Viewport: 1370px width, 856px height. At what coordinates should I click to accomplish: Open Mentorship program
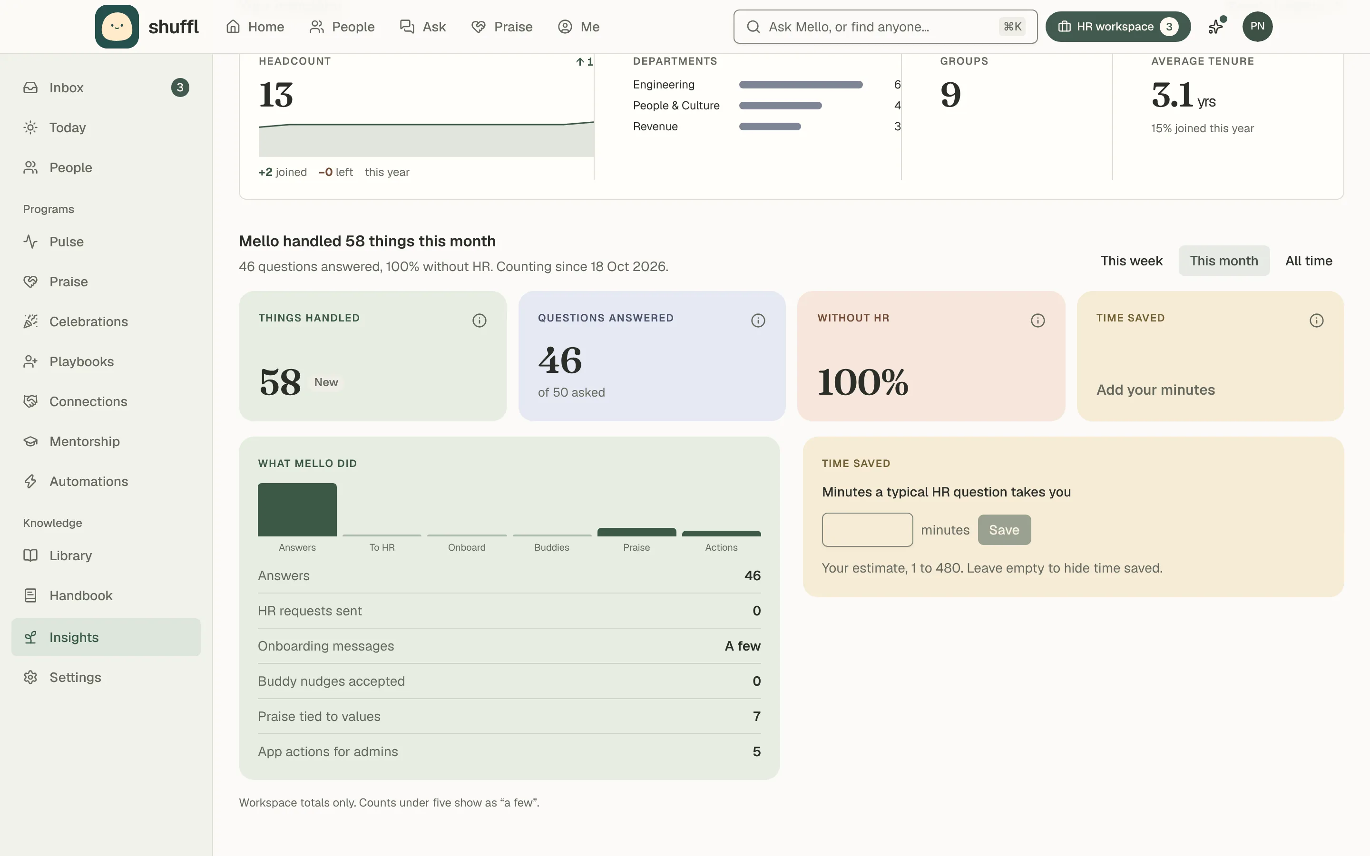coord(106,441)
